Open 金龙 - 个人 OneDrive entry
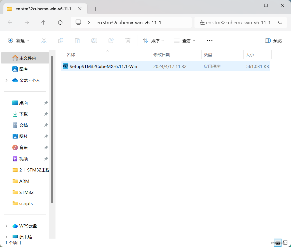This screenshot has width=291, height=247. [26, 80]
